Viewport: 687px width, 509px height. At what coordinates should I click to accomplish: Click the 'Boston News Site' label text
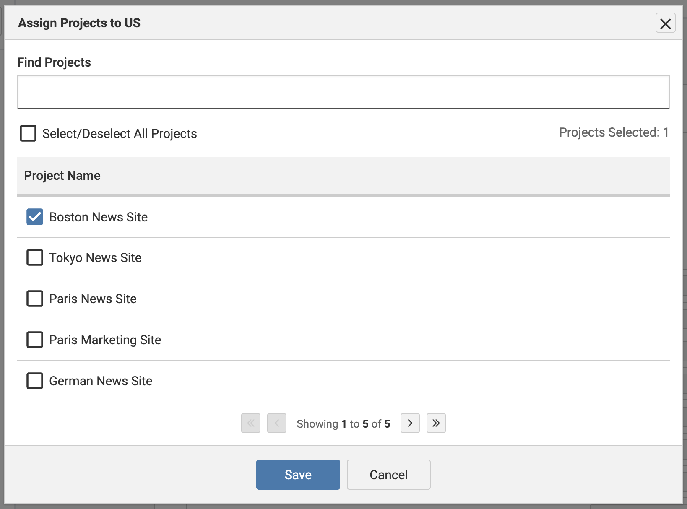point(99,217)
